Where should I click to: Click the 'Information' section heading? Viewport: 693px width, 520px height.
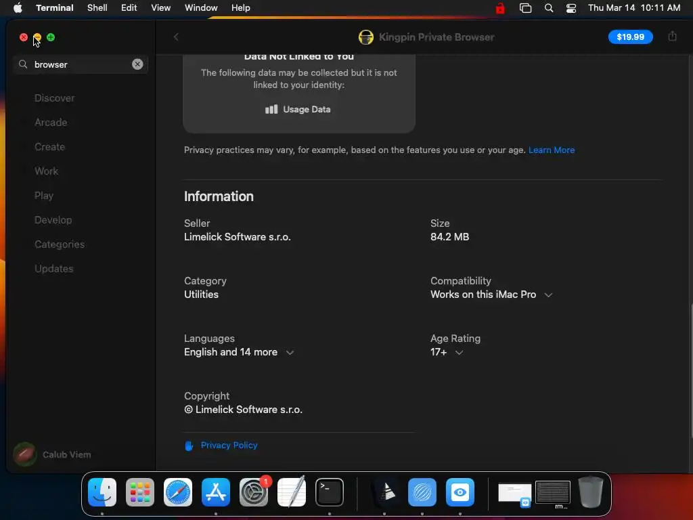point(219,196)
